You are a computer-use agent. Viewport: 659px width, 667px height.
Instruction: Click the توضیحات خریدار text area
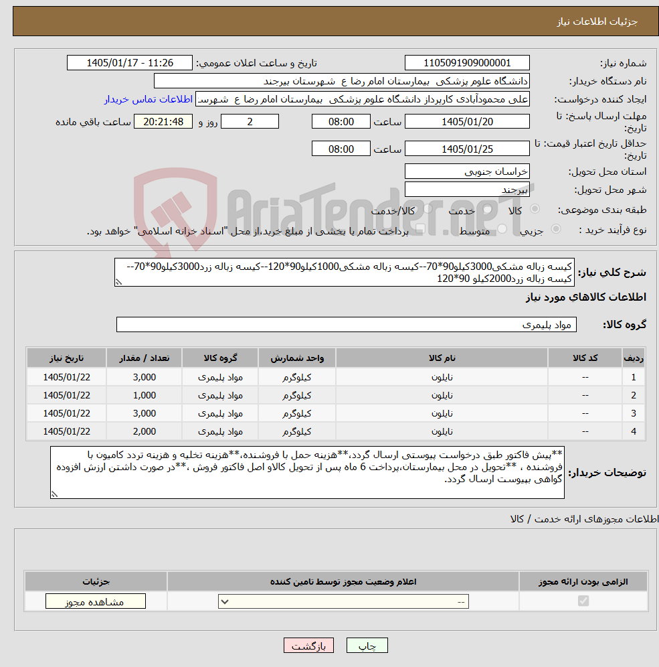tap(307, 472)
